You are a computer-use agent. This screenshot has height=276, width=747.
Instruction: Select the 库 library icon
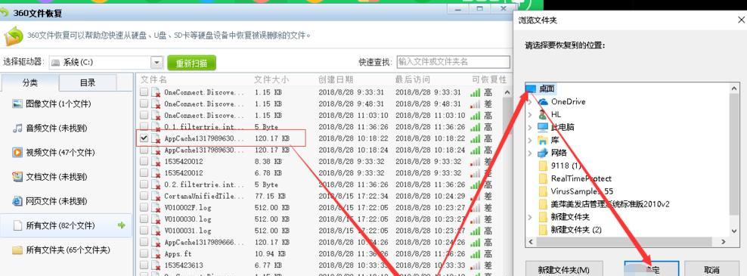pos(543,140)
